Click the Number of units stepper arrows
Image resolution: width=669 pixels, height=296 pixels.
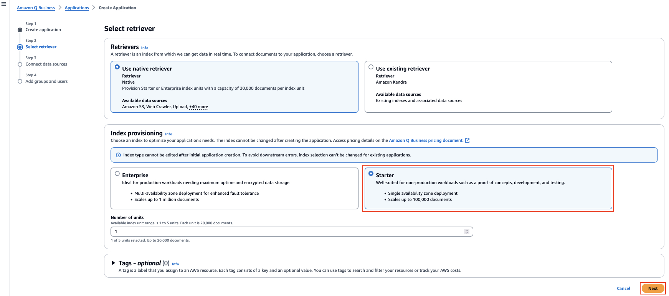coord(467,232)
